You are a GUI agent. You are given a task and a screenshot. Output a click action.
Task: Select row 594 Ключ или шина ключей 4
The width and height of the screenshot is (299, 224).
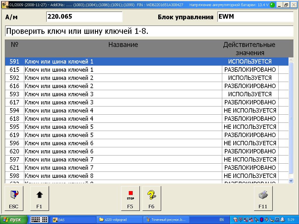tap(147, 111)
